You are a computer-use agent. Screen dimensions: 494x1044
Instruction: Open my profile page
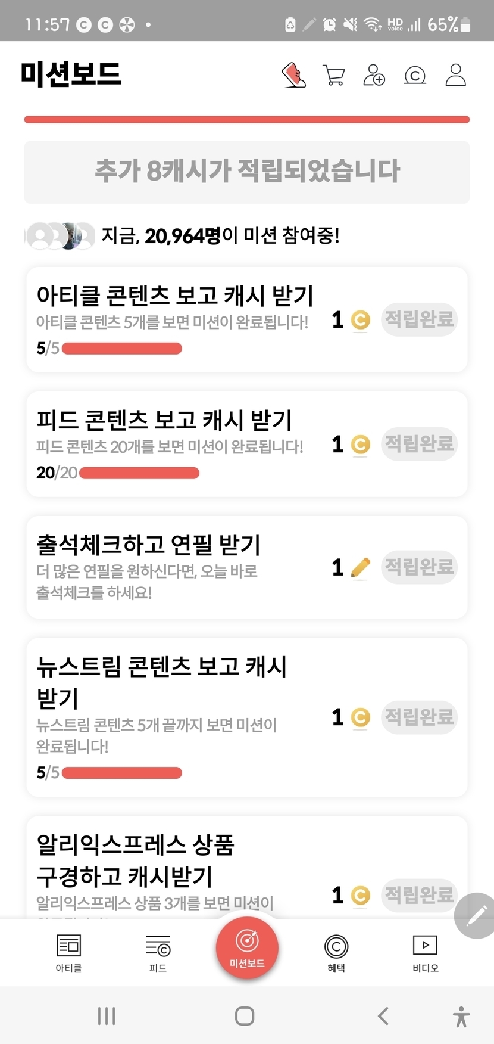click(455, 76)
